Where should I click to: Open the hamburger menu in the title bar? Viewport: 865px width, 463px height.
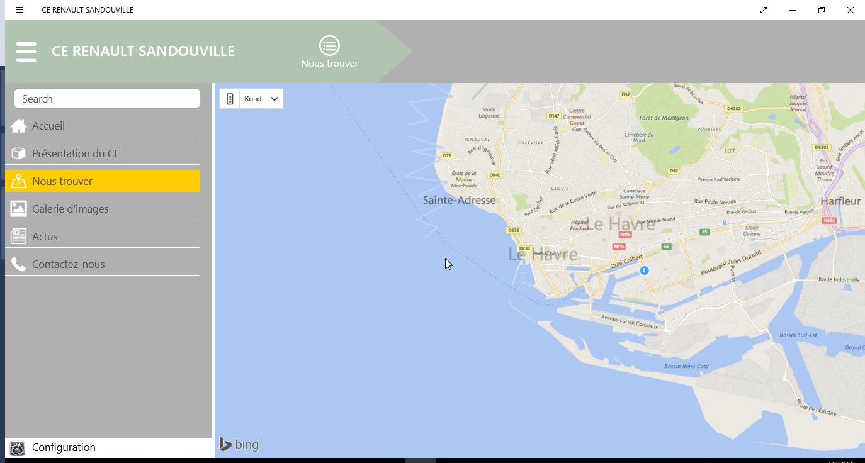[x=20, y=10]
